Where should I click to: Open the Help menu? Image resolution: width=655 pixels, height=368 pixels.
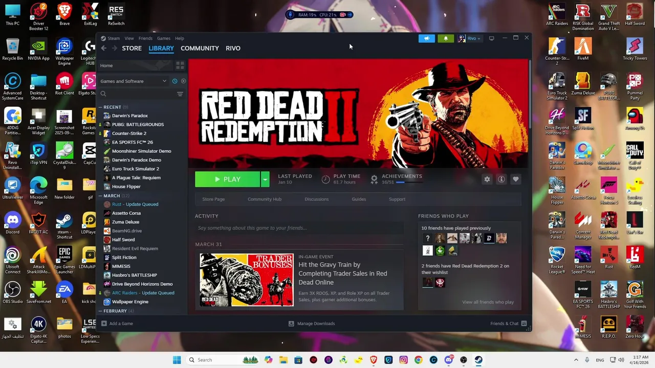click(x=180, y=38)
